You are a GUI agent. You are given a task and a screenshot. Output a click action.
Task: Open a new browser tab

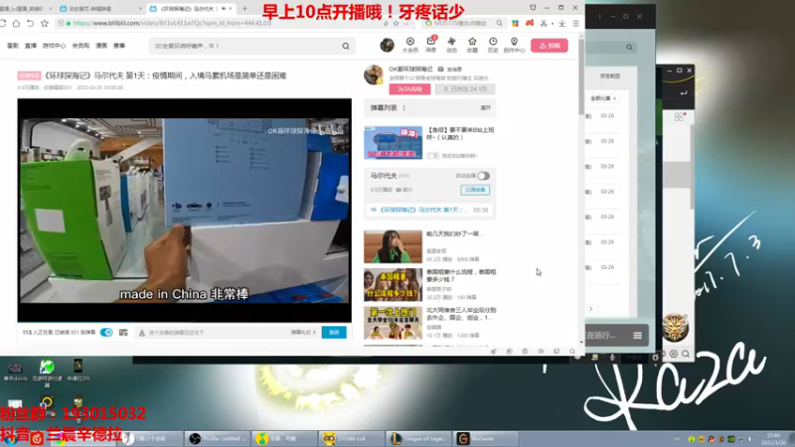[244, 9]
